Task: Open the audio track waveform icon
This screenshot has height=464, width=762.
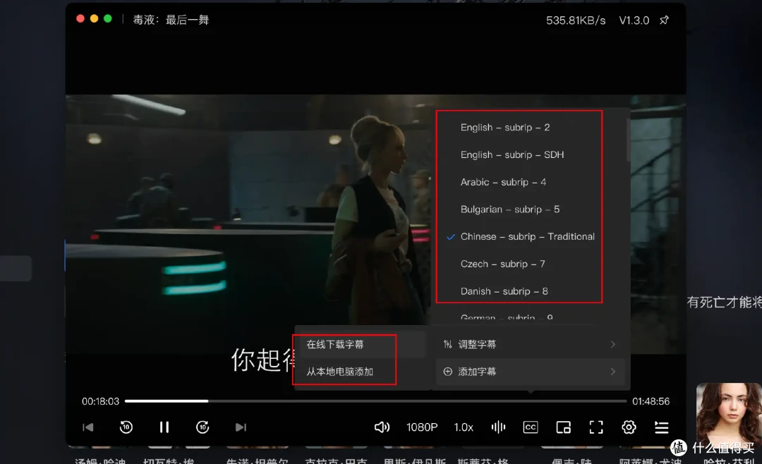Action: pyautogui.click(x=498, y=427)
